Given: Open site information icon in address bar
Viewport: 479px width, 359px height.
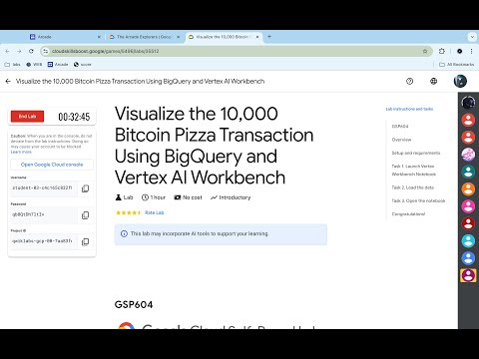Looking at the screenshot, I should click(x=46, y=51).
